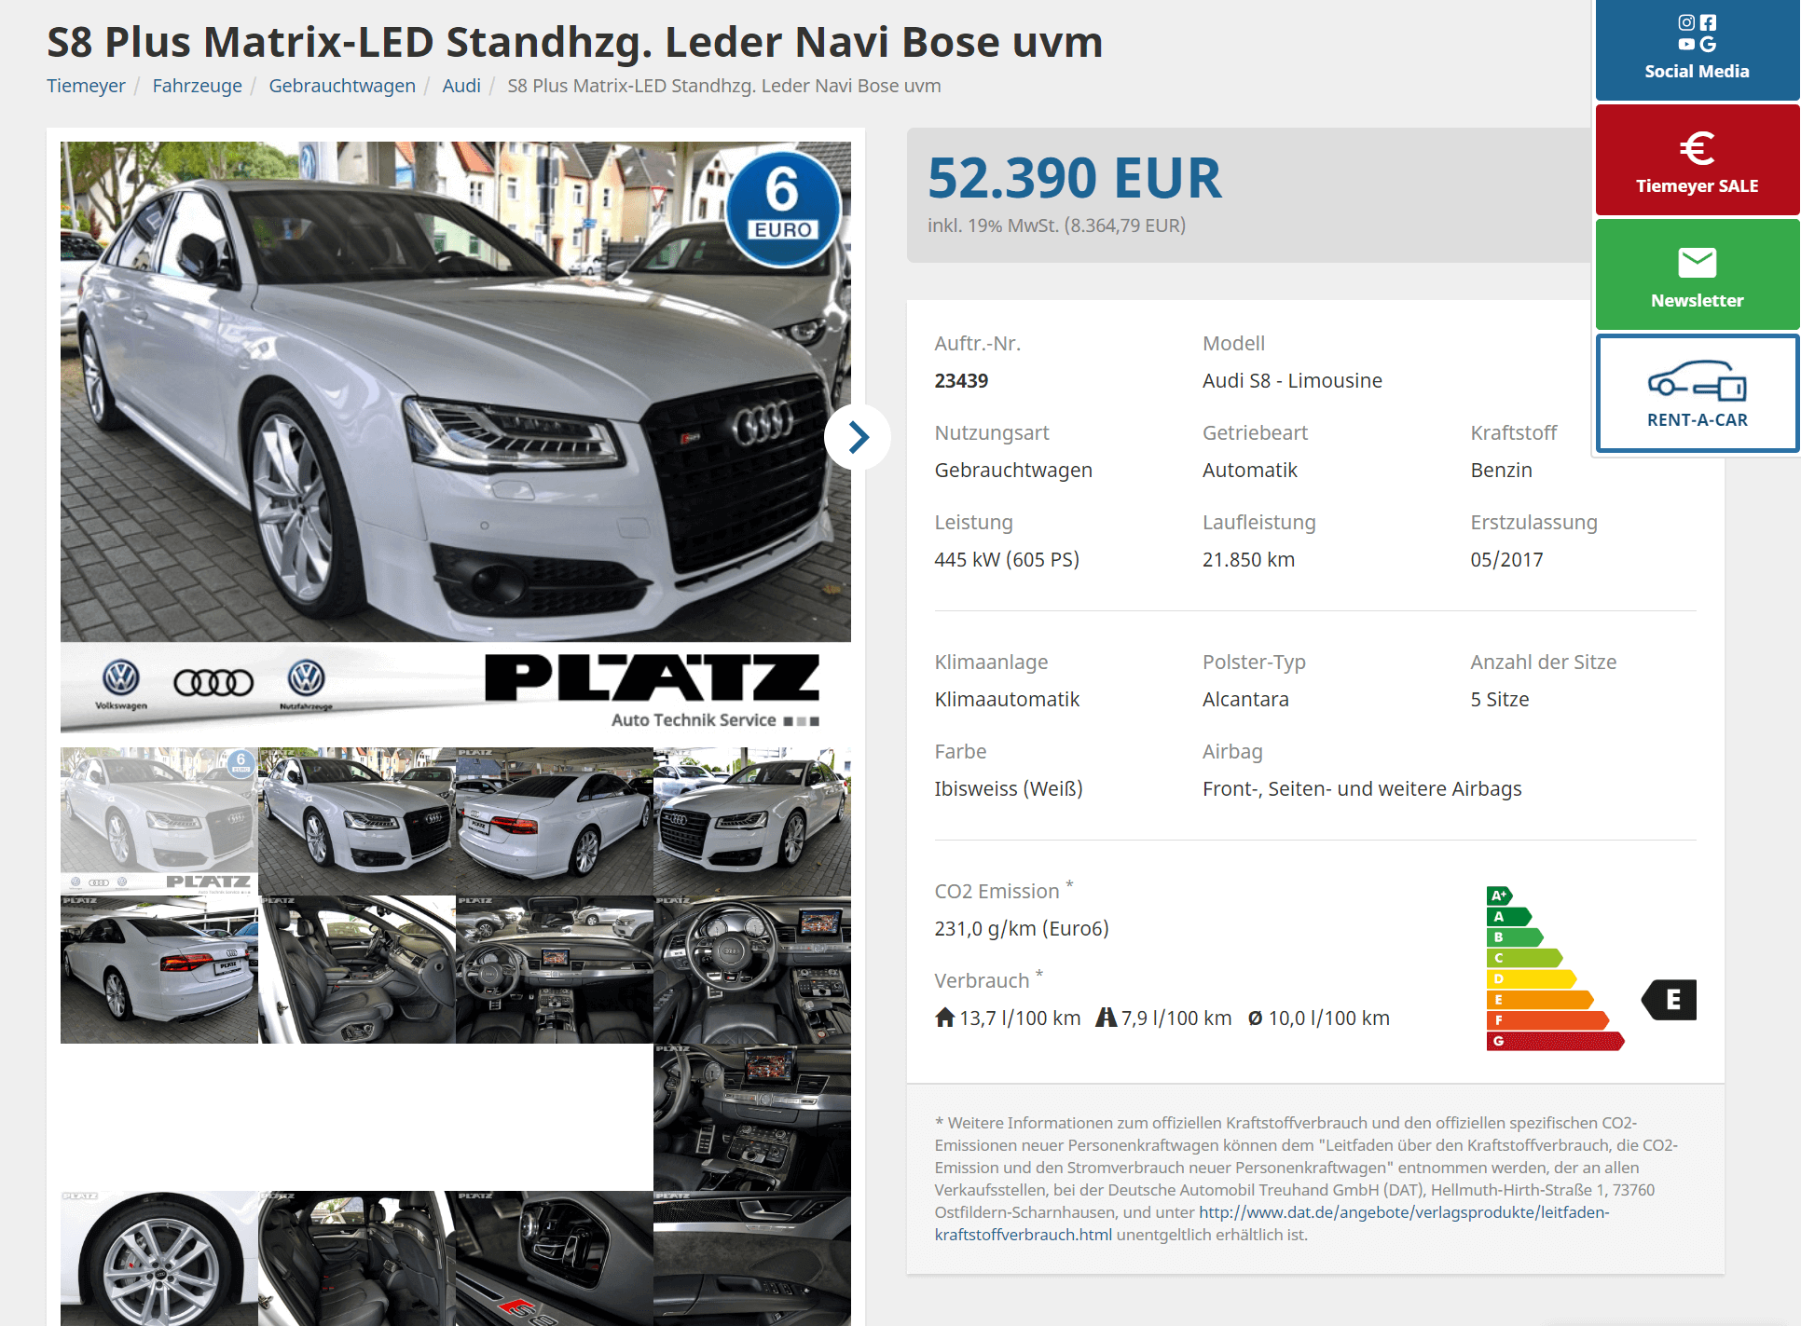This screenshot has height=1326, width=1801.
Task: Select thumbnail of dashboard wide view
Action: 555,969
